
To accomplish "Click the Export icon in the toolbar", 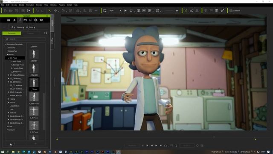I will [29, 11].
